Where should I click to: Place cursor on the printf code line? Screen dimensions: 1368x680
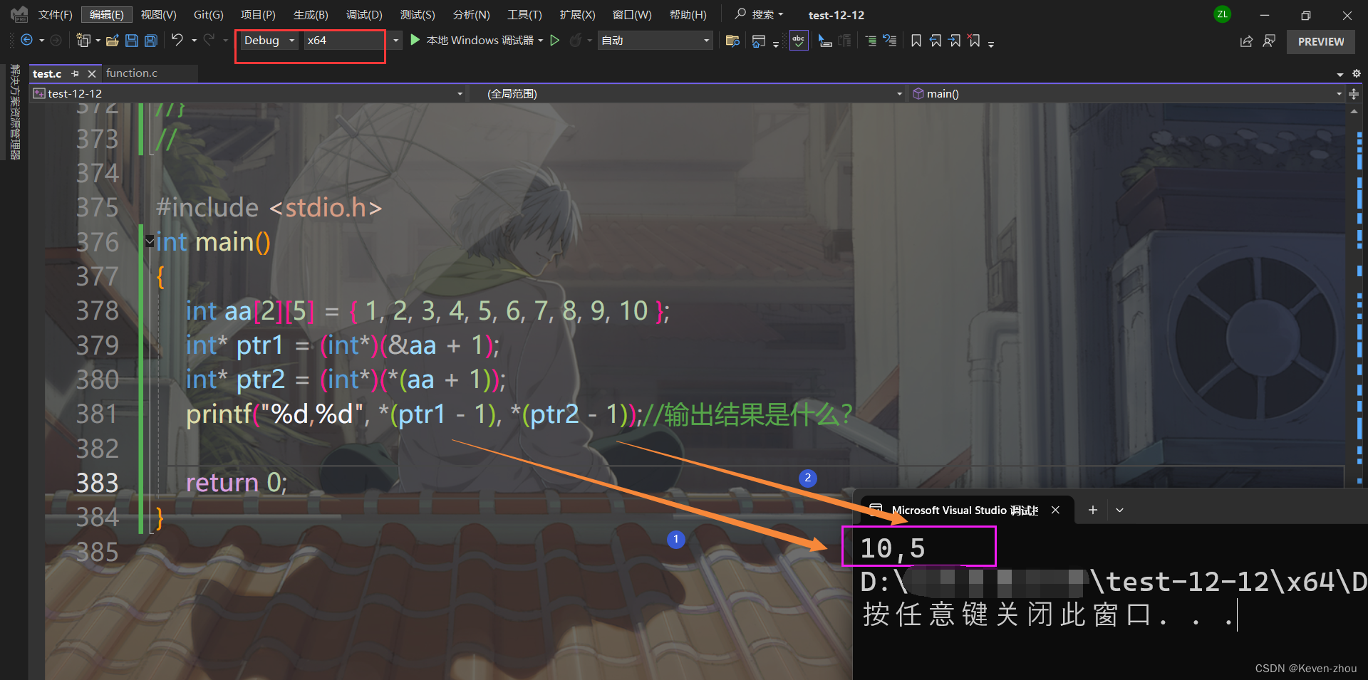(x=519, y=414)
